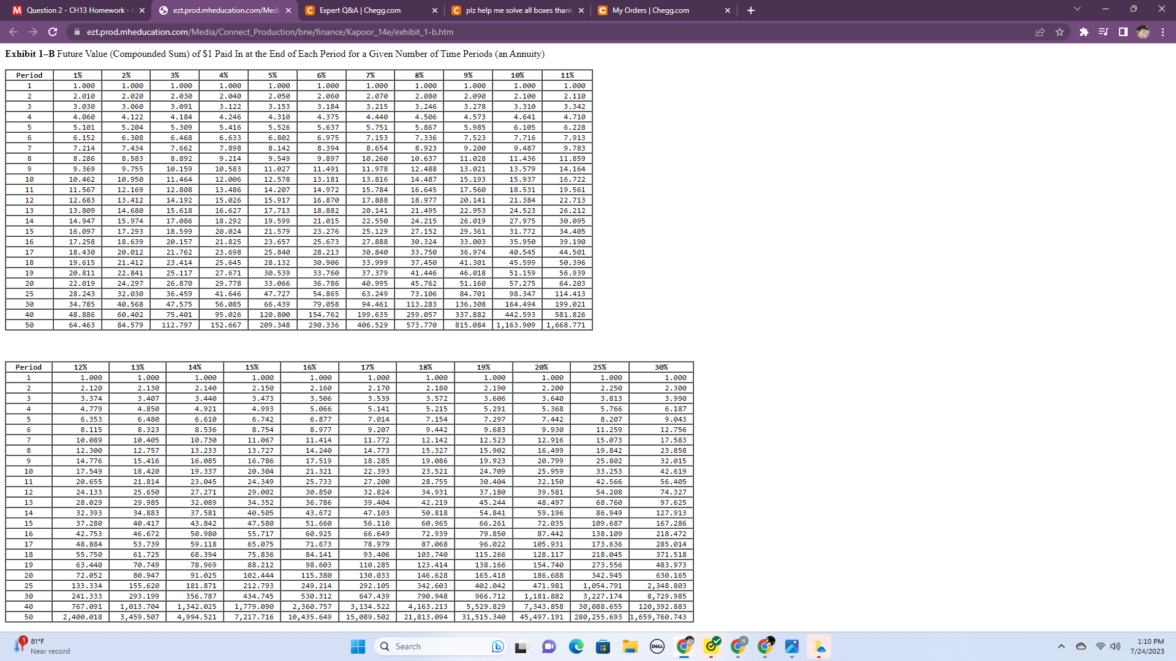Open the OneDrive cloud tray icon
The height and width of the screenshot is (661, 1176).
(x=1081, y=646)
